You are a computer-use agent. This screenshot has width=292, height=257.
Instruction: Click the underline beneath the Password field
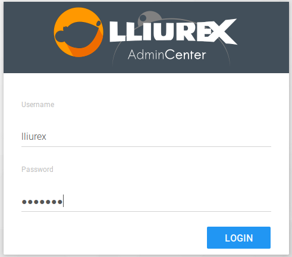pyautogui.click(x=146, y=211)
